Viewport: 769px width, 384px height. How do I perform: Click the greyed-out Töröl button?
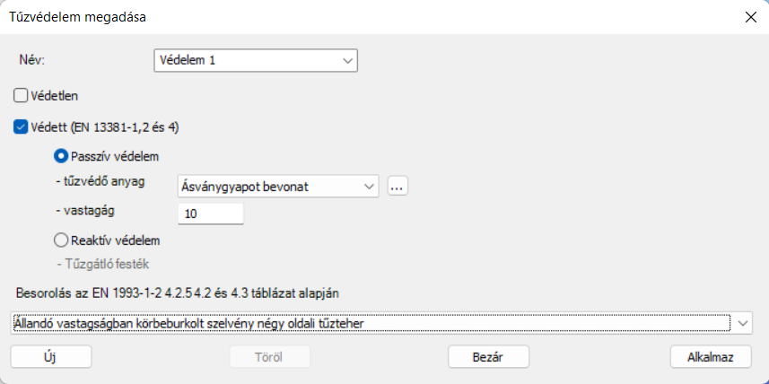coord(270,356)
